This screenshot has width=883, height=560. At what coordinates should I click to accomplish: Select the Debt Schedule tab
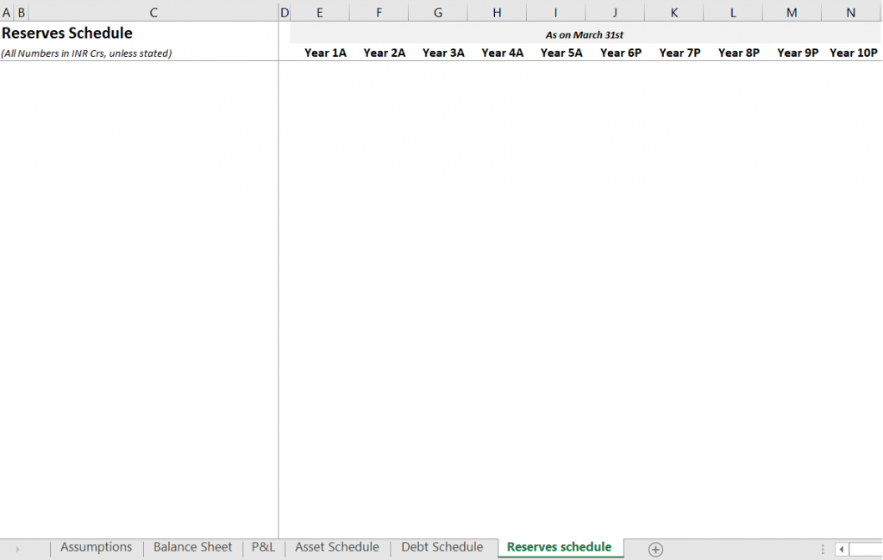[x=441, y=547]
